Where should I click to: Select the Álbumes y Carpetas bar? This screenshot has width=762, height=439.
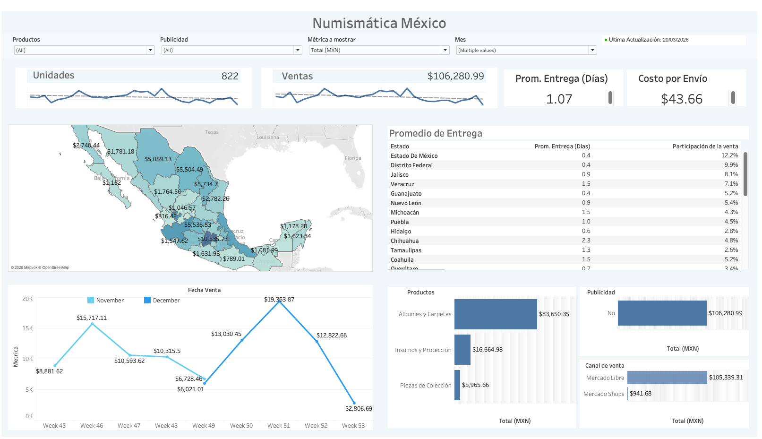[x=496, y=314]
